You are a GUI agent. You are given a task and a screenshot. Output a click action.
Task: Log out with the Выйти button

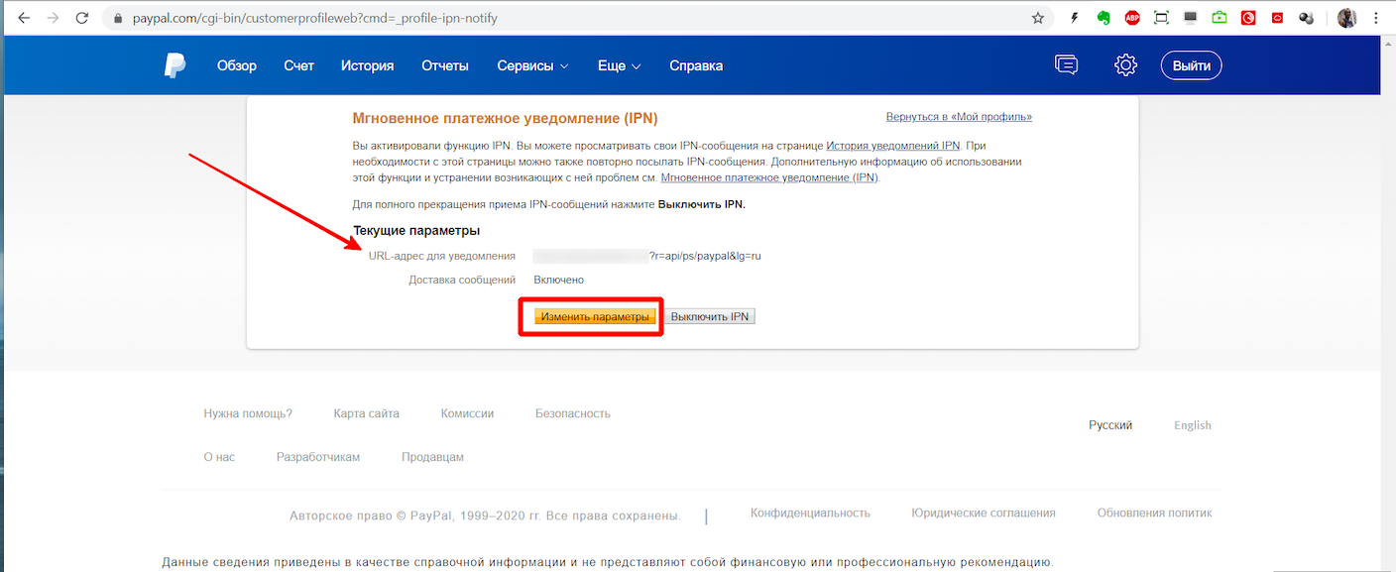1191,65
